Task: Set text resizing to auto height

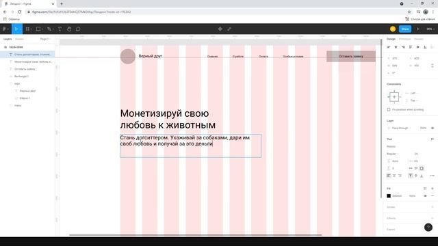Action: [x=416, y=168]
